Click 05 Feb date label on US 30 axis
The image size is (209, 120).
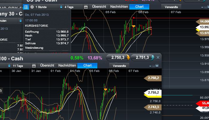[x=110, y=12]
